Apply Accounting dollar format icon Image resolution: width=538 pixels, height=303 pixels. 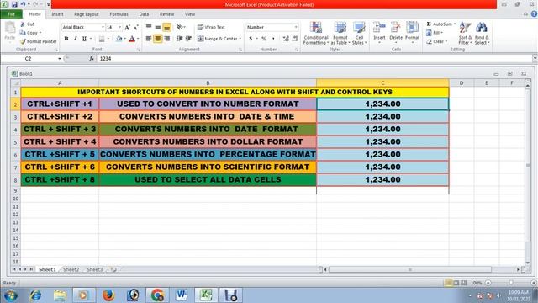point(251,39)
